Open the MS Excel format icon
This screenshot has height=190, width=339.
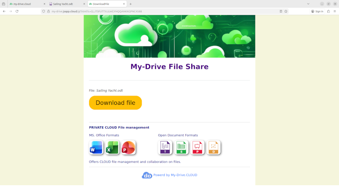112,148
